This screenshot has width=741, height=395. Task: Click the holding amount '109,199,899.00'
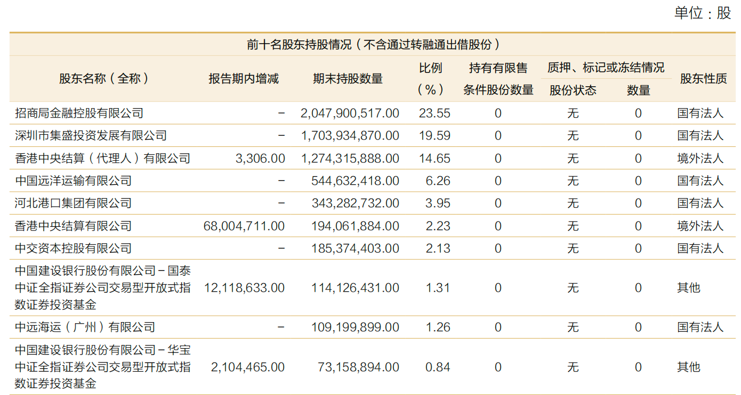point(355,327)
